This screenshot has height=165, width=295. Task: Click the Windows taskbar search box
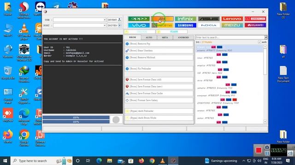[41, 161]
